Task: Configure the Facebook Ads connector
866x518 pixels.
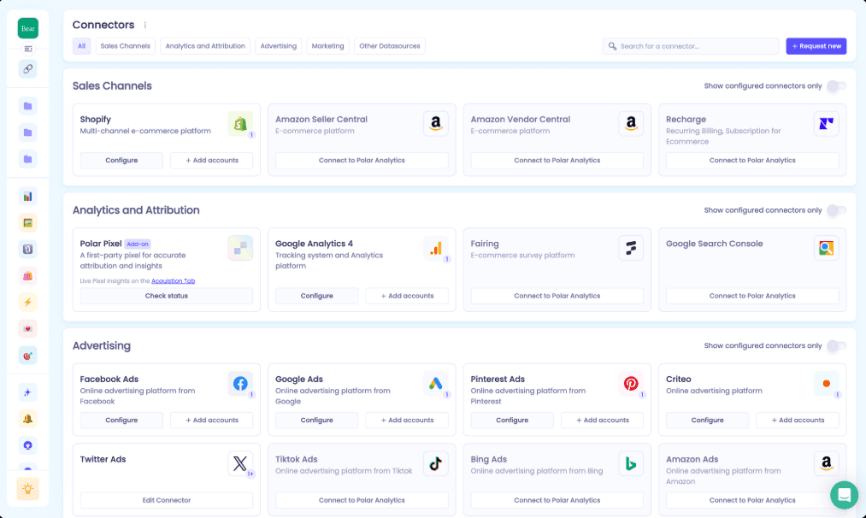Action: pos(121,420)
